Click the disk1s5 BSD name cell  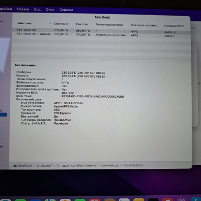pyautogui.click(x=169, y=36)
